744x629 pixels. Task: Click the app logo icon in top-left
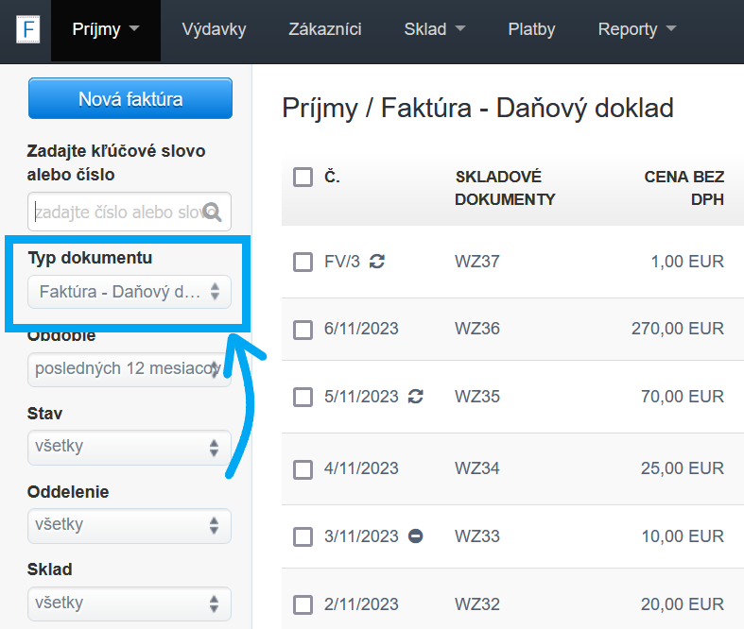(27, 29)
